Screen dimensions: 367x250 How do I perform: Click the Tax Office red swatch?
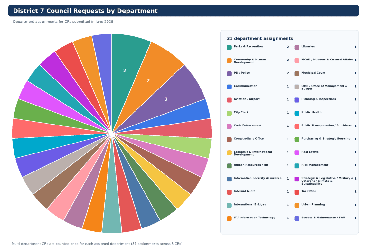pos(297,192)
